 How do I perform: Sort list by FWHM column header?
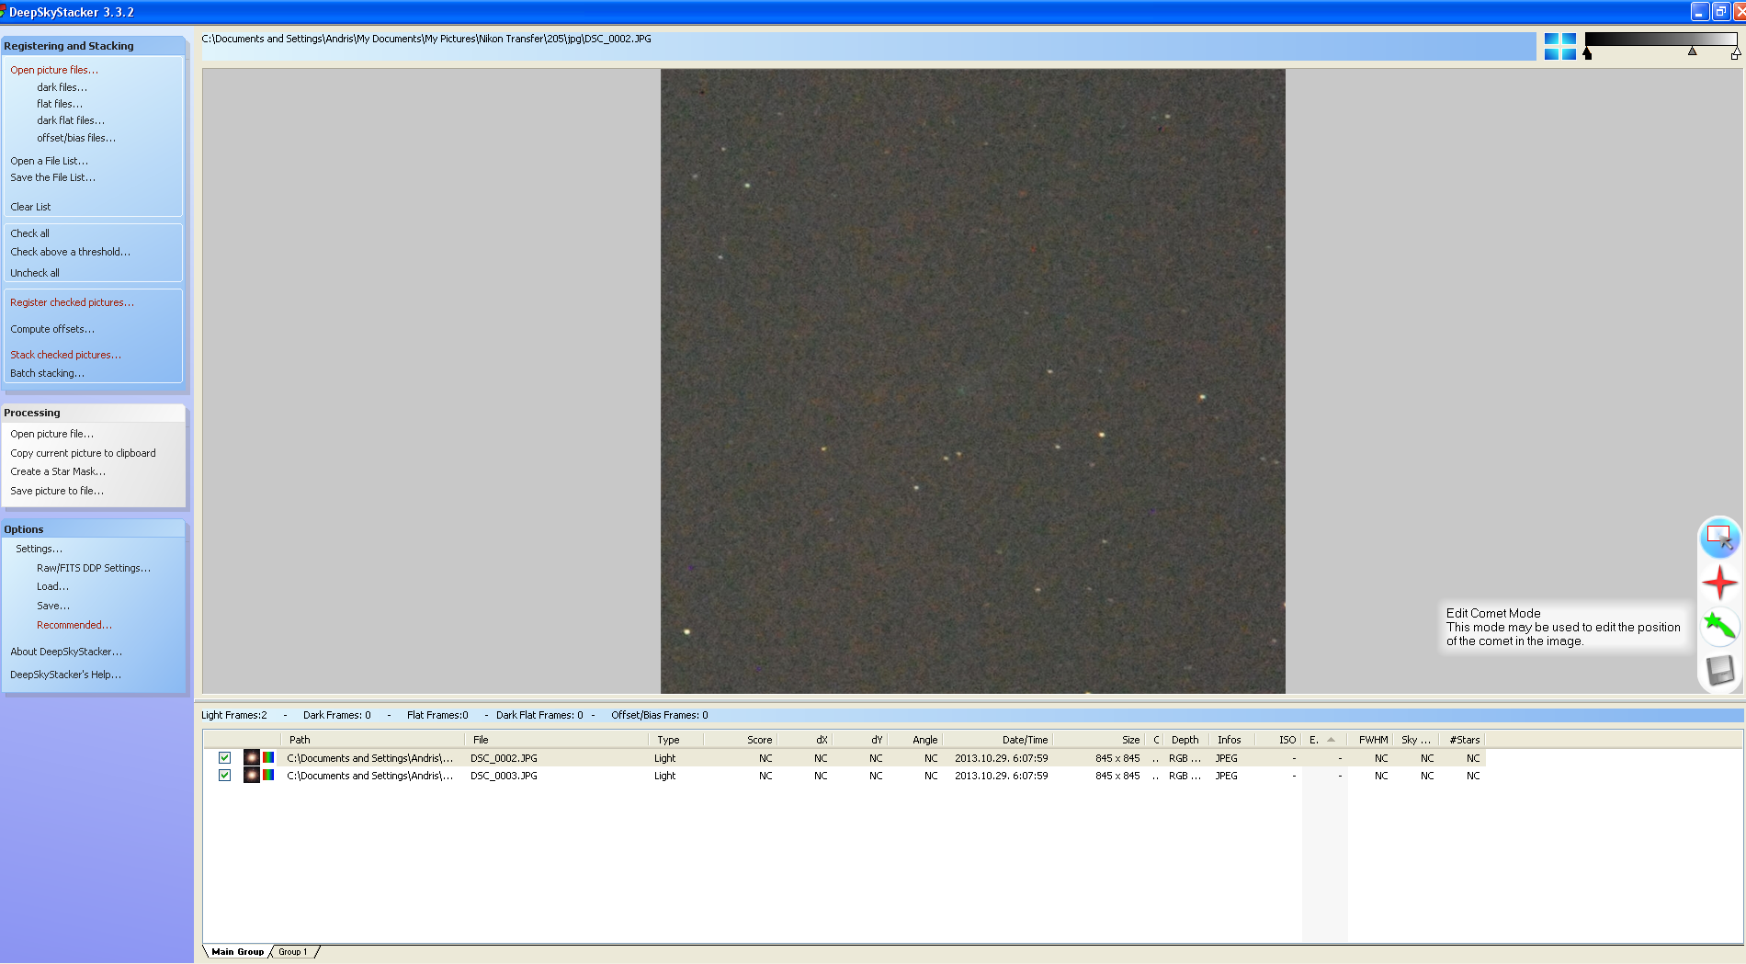pos(1372,740)
